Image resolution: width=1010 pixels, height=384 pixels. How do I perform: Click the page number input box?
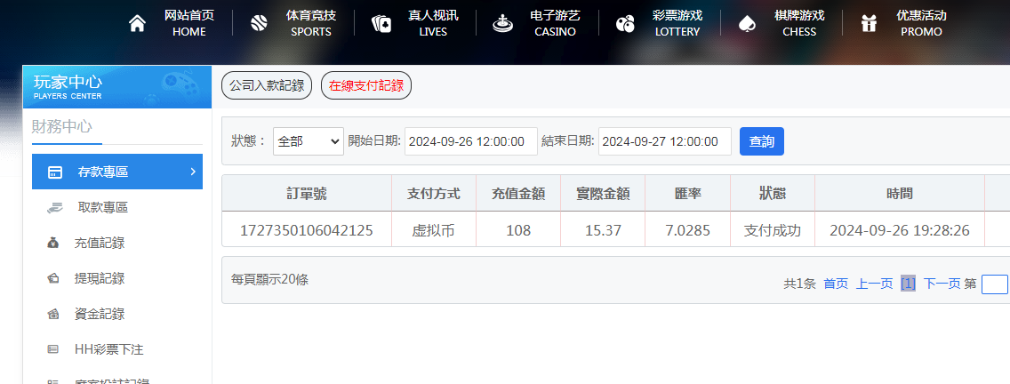click(994, 284)
